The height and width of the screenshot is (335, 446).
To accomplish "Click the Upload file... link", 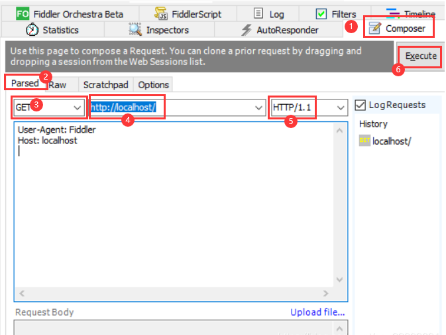I will [317, 312].
